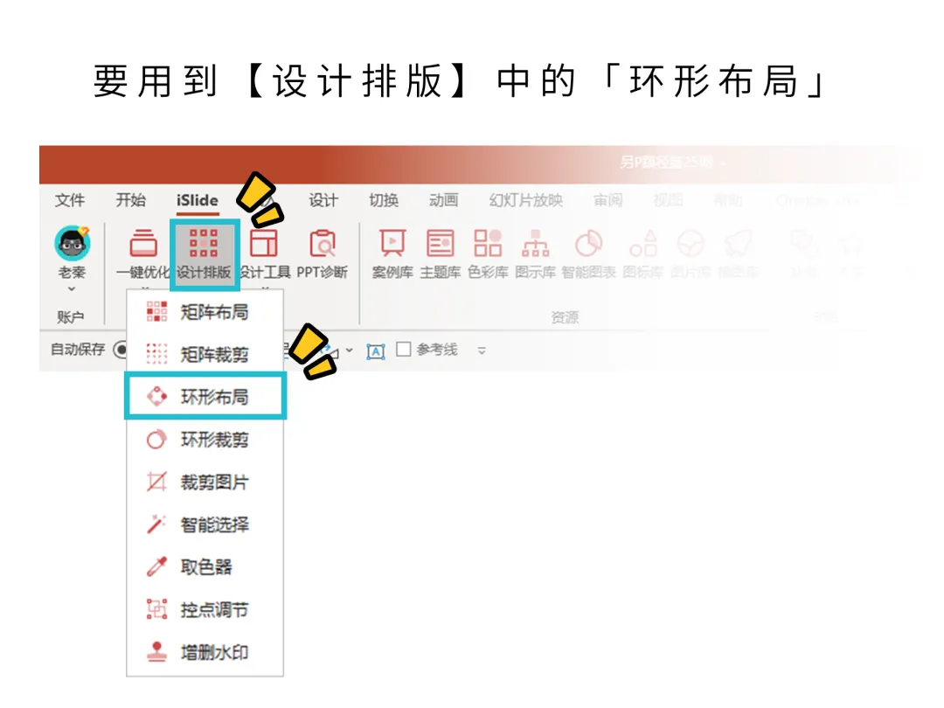Expand the quick access toolbar customize arrow
This screenshot has height=708, width=944.
[482, 351]
